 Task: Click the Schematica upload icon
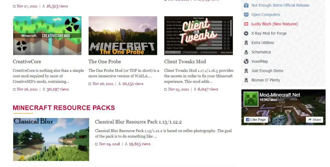tap(246, 52)
